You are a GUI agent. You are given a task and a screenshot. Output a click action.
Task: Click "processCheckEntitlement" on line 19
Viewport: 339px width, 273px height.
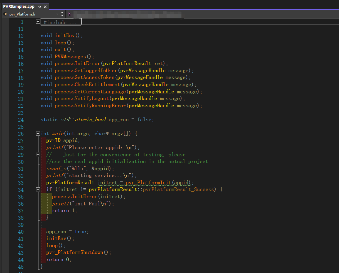87,85
